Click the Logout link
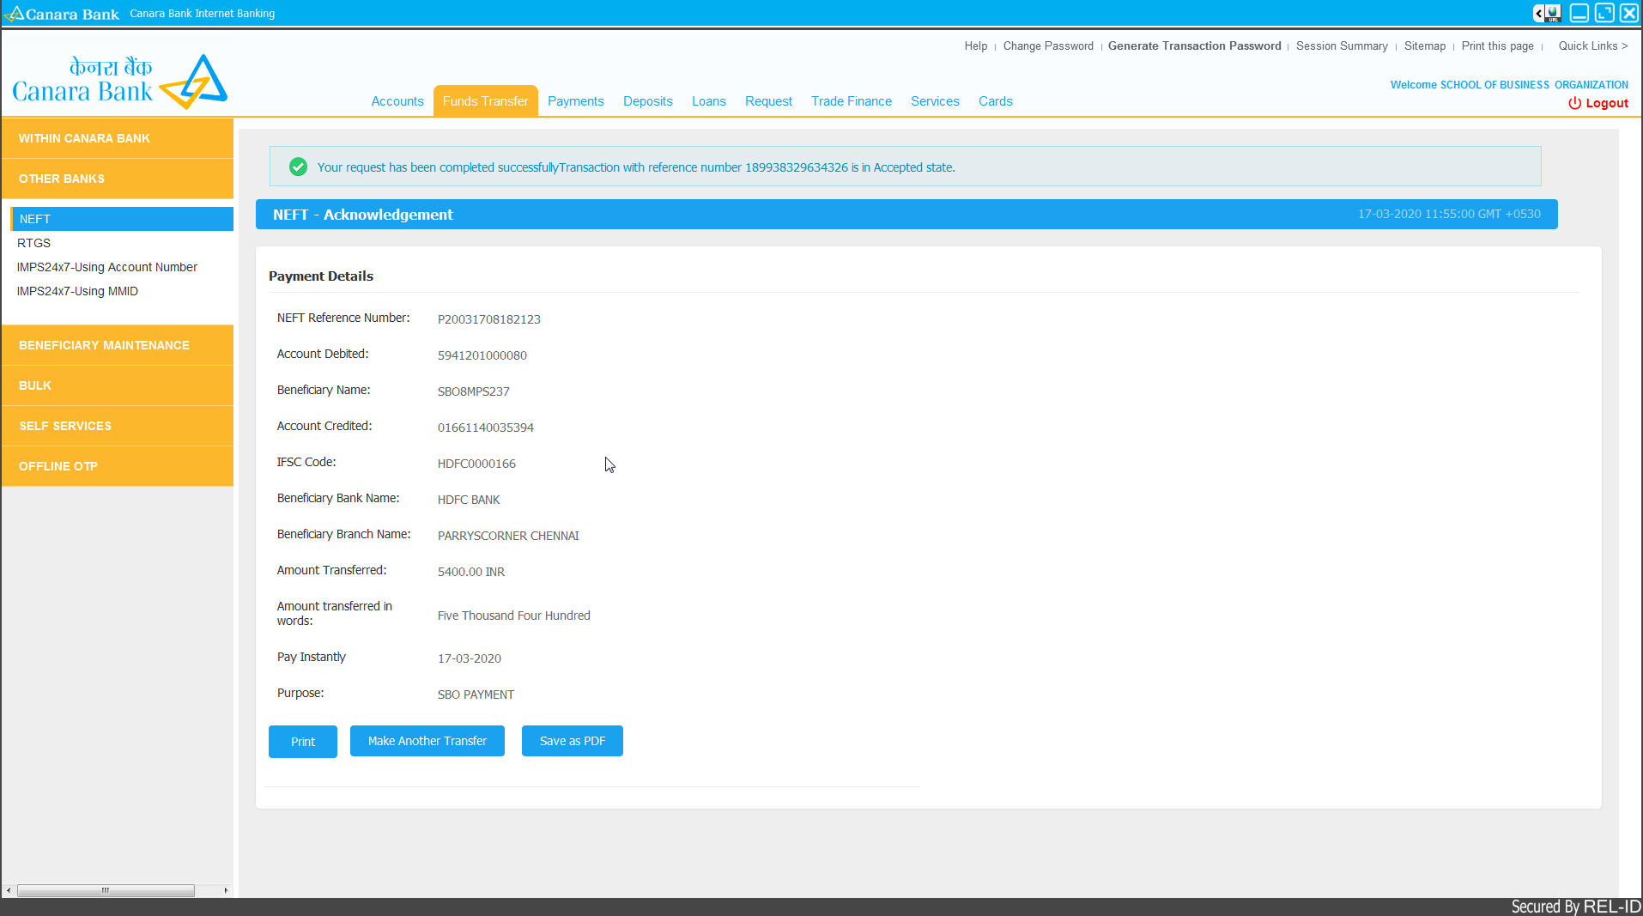Screen dimensions: 1643x916 1607,103
